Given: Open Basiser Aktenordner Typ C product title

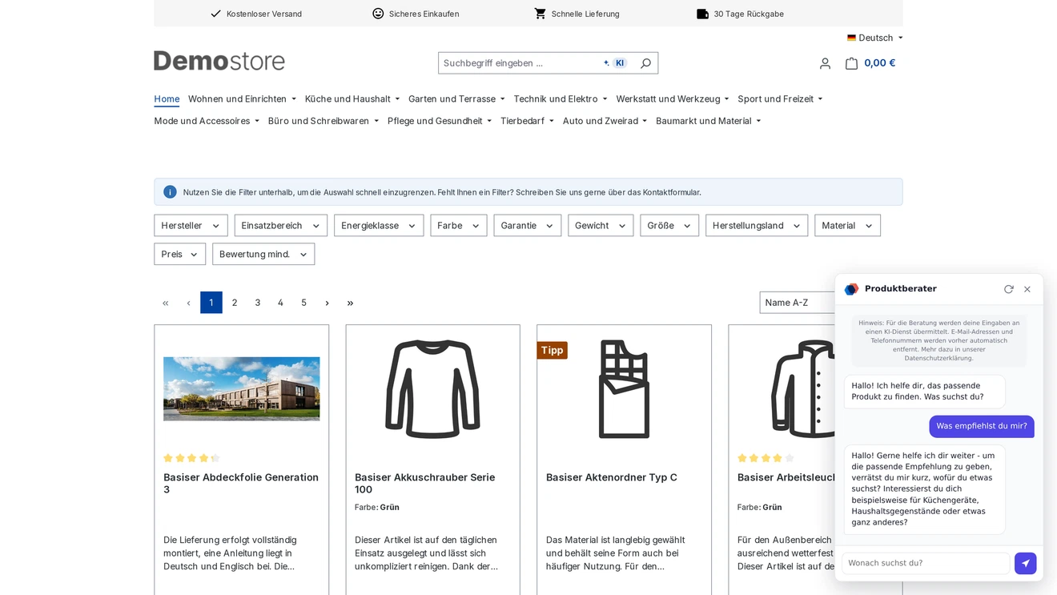Looking at the screenshot, I should (612, 477).
